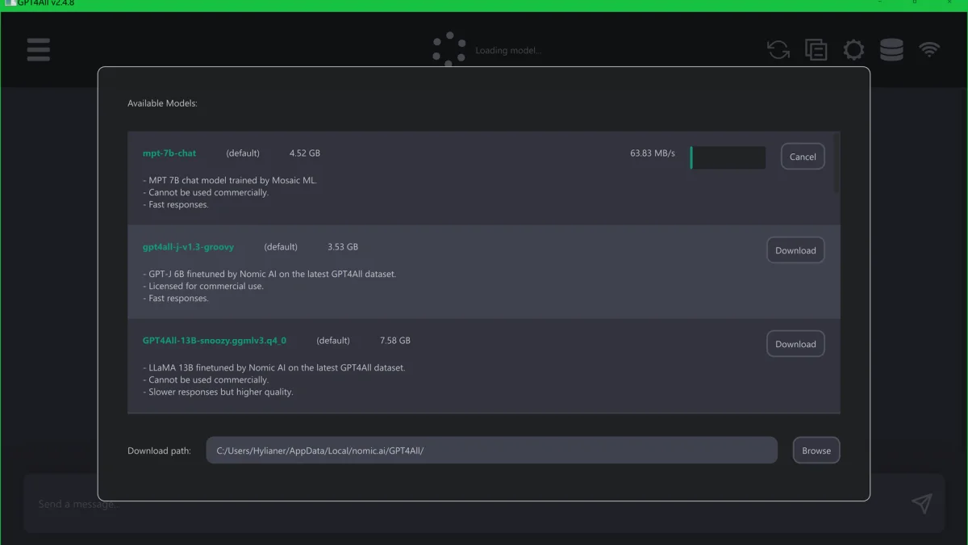Click the 3.53 GB size text

pos(343,247)
